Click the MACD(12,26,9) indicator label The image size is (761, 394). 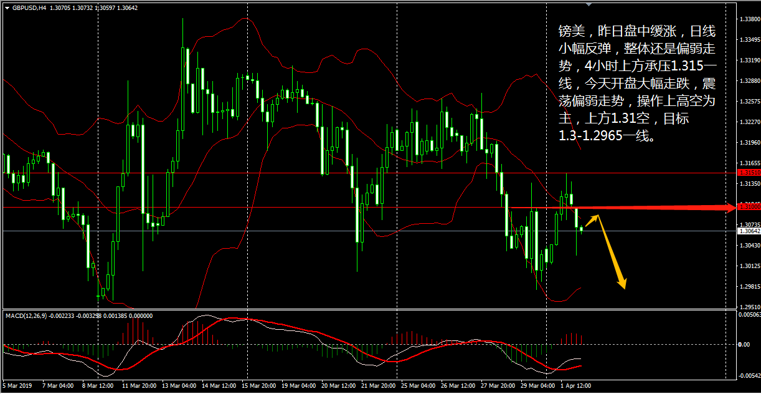tap(25, 316)
